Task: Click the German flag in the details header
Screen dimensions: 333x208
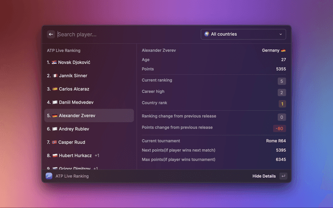Action: pos(284,51)
